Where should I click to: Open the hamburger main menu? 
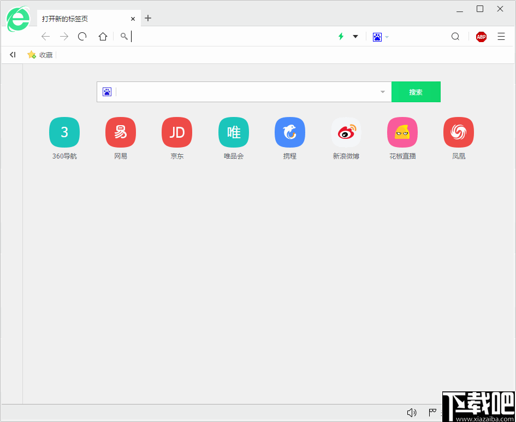[x=501, y=36]
